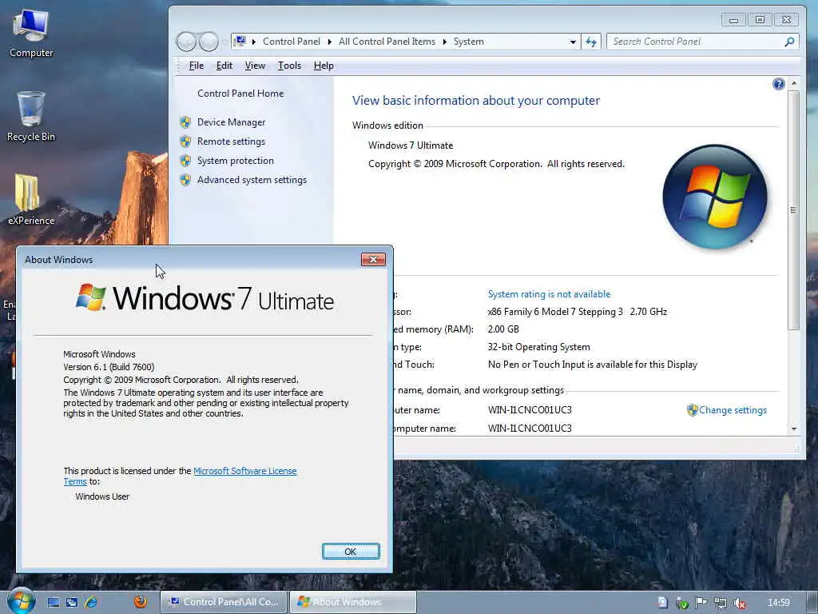Select the Windows 7 Ultimate edition text
Screen dimensions: 818x614
[x=411, y=146]
